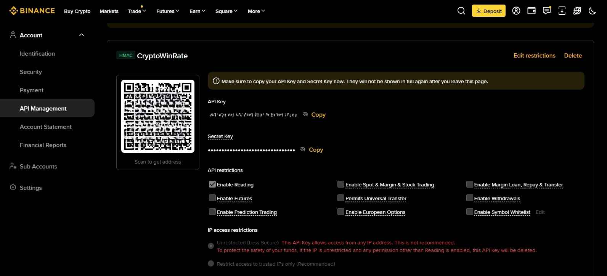Open the globe language icon

point(577,11)
